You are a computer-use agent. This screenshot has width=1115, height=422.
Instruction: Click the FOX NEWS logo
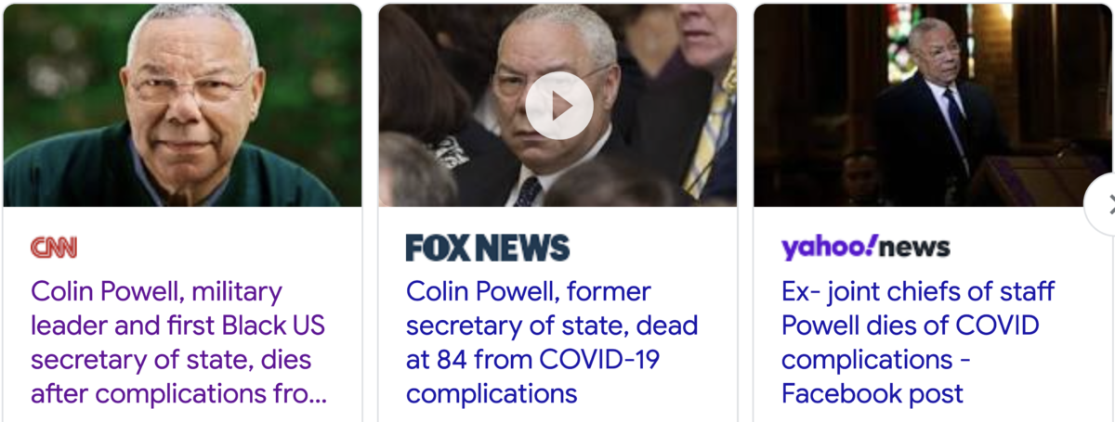[x=488, y=248]
